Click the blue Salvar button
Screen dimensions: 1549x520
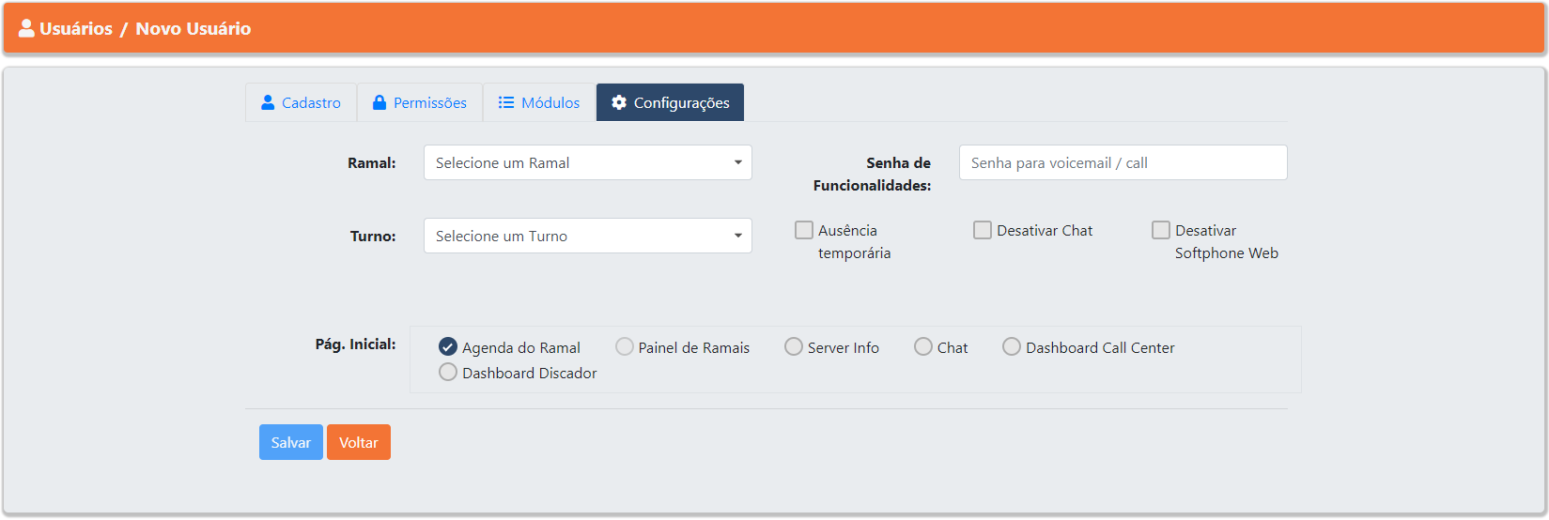pyautogui.click(x=291, y=442)
